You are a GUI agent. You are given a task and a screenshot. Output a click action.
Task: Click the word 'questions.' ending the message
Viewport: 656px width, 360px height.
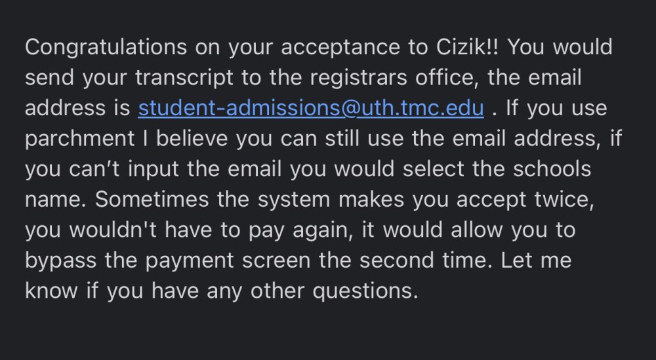point(365,291)
